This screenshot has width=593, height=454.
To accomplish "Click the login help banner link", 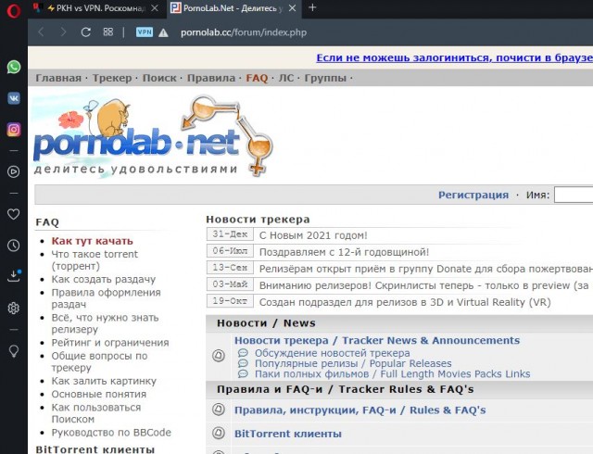I will (x=454, y=57).
